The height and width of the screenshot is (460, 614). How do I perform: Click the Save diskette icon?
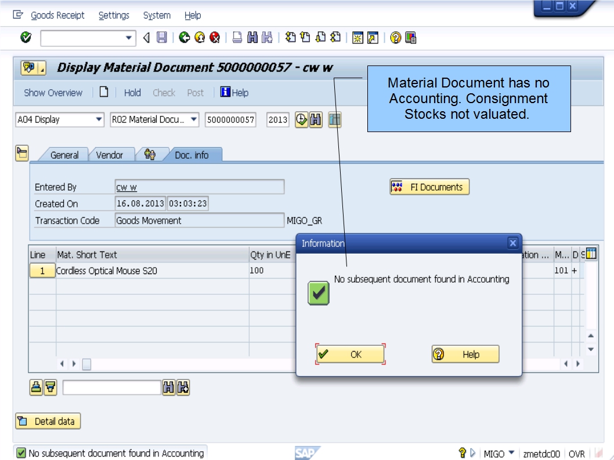[162, 38]
